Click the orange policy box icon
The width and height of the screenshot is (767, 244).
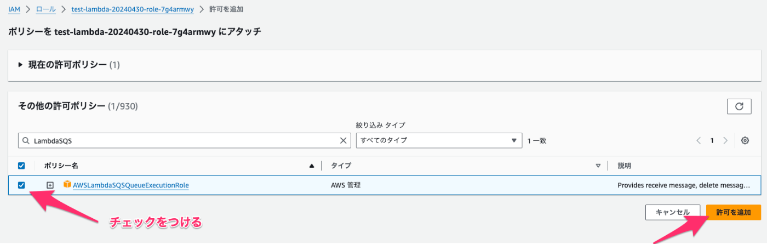tap(67, 185)
